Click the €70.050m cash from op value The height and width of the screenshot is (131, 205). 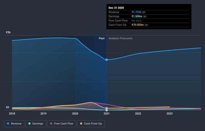pyautogui.click(x=138, y=25)
